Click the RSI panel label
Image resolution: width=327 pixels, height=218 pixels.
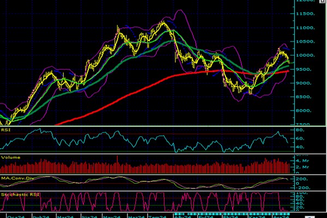point(6,130)
